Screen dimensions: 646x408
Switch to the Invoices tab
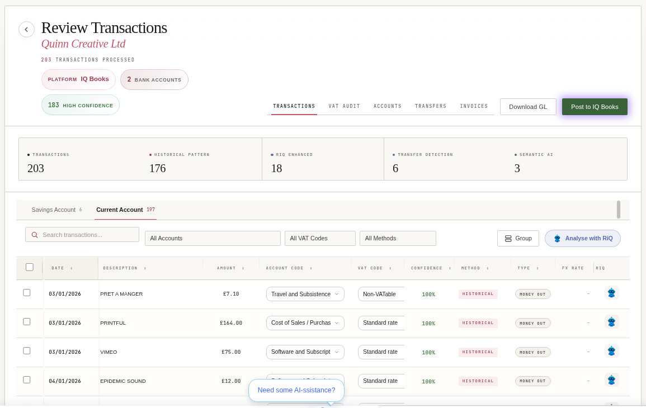(x=474, y=106)
